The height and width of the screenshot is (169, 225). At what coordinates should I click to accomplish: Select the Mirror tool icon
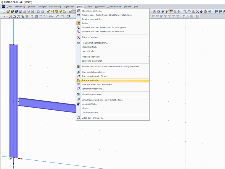click(193, 11)
